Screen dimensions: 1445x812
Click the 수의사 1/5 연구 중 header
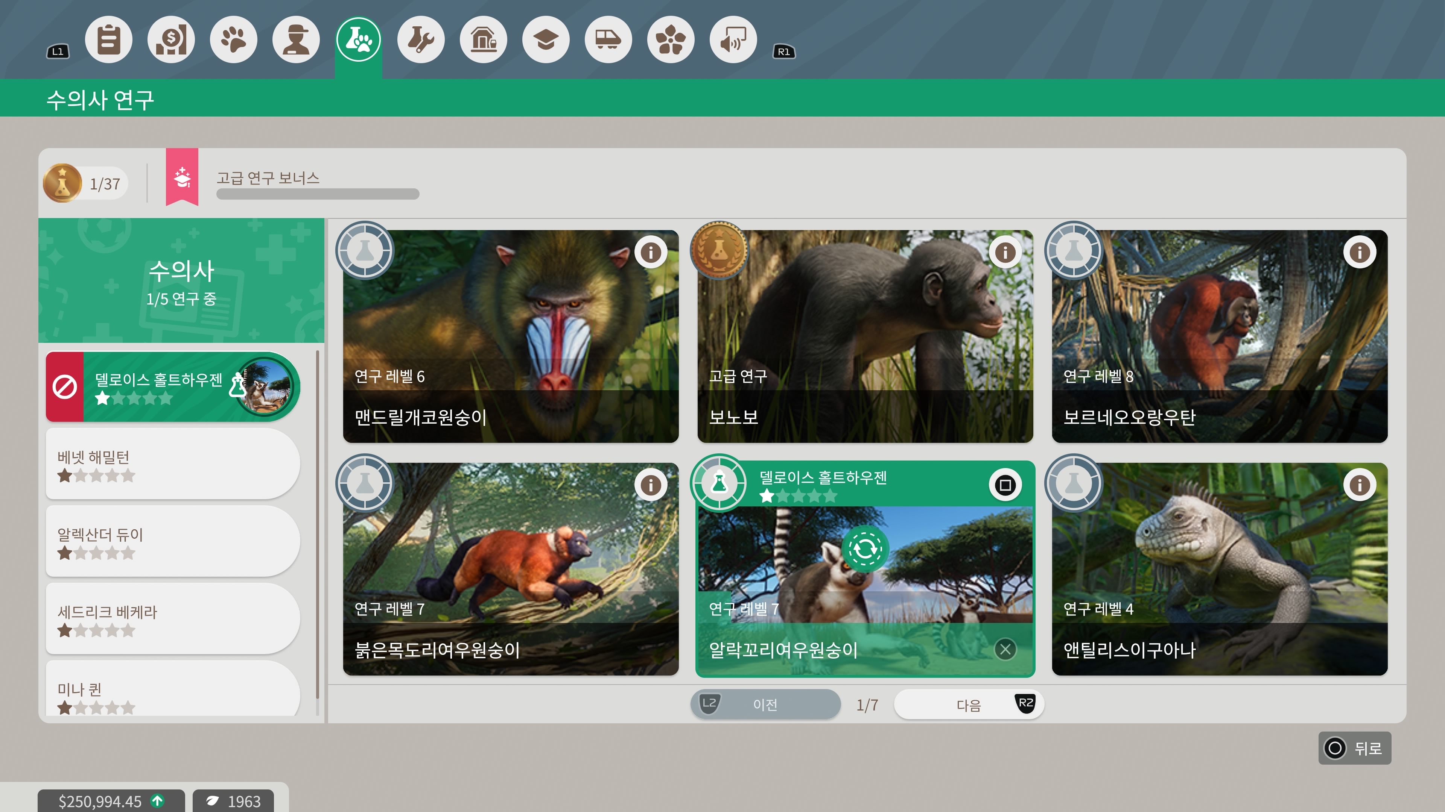181,281
